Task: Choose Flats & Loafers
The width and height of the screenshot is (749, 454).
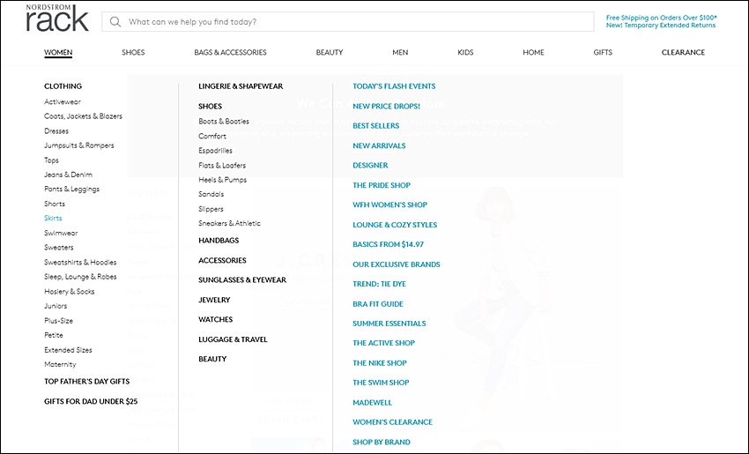Action: point(222,166)
